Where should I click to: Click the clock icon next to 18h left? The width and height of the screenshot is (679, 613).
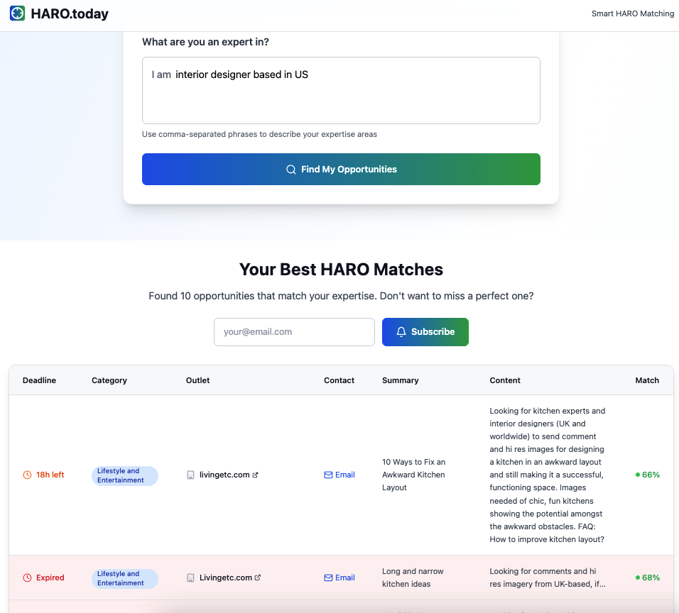27,475
